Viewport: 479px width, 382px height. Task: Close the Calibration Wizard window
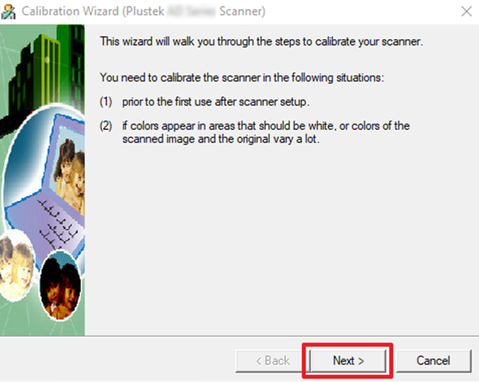(467, 12)
